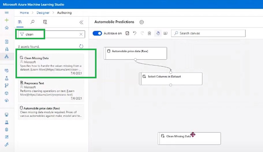Open Datasets icon in left sidebar
263x152 pixels.
6,71
